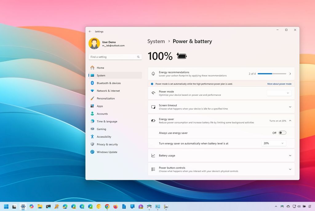Toggle the Always use energy saver switch
The image size is (315, 211).
(x=282, y=132)
